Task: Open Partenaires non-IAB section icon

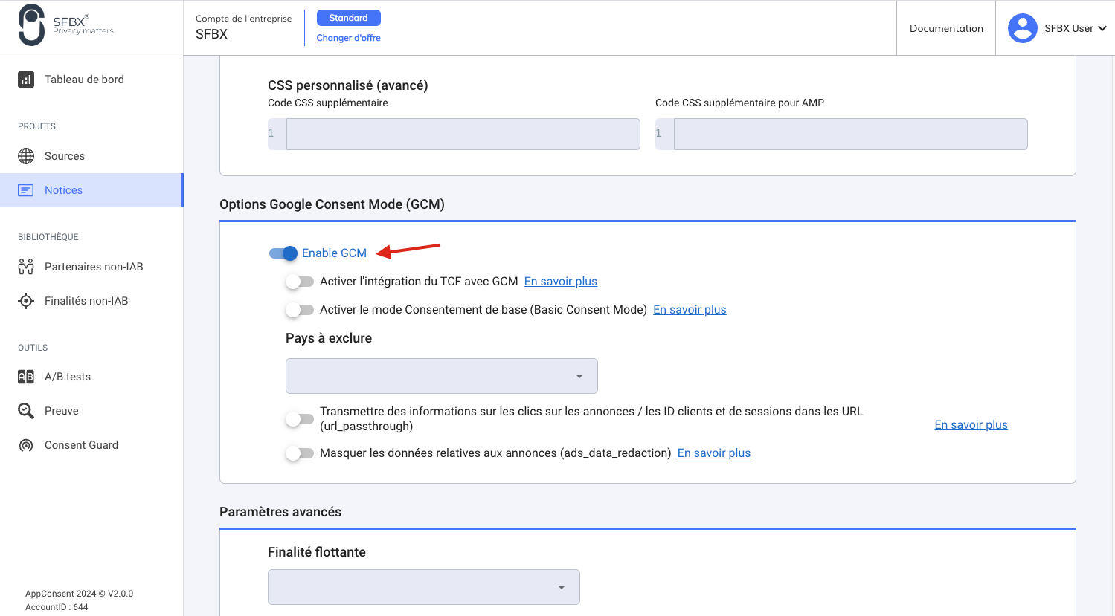Action: click(x=27, y=266)
